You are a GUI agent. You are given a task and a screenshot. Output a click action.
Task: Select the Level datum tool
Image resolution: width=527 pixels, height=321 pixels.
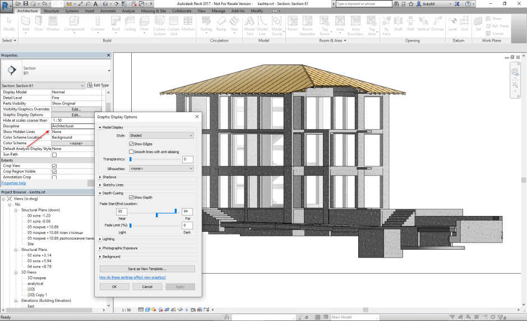point(452,24)
